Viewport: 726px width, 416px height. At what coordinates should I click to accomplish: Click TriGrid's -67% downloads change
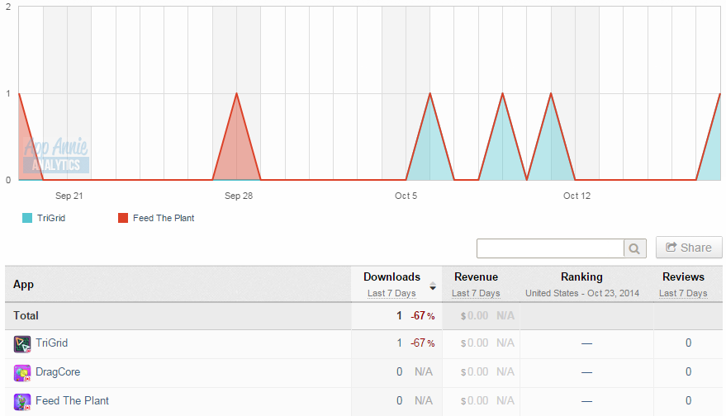coord(423,343)
